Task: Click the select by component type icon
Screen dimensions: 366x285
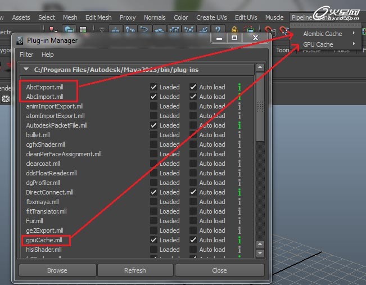Action: [x=83, y=29]
